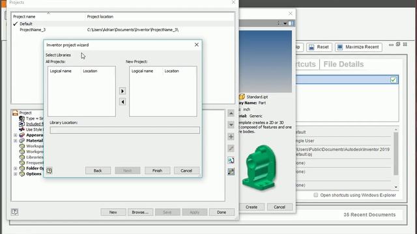Viewport: 417px width, 234px height.
Task: Select the Standard.ipt template icon
Action: [x=242, y=97]
